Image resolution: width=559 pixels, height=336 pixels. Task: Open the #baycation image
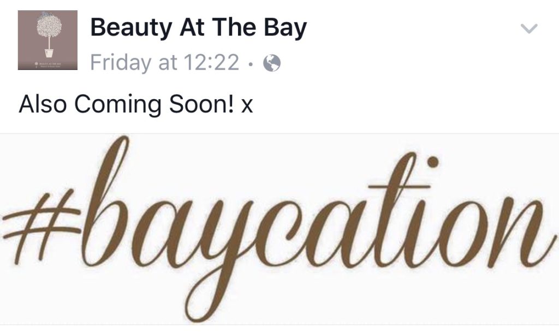(279, 229)
